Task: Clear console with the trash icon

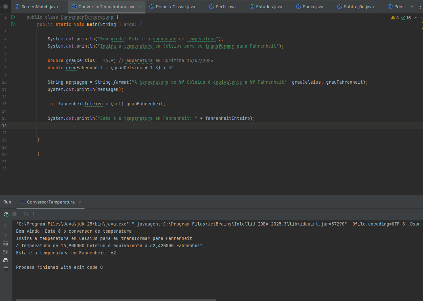Action: 6,269
